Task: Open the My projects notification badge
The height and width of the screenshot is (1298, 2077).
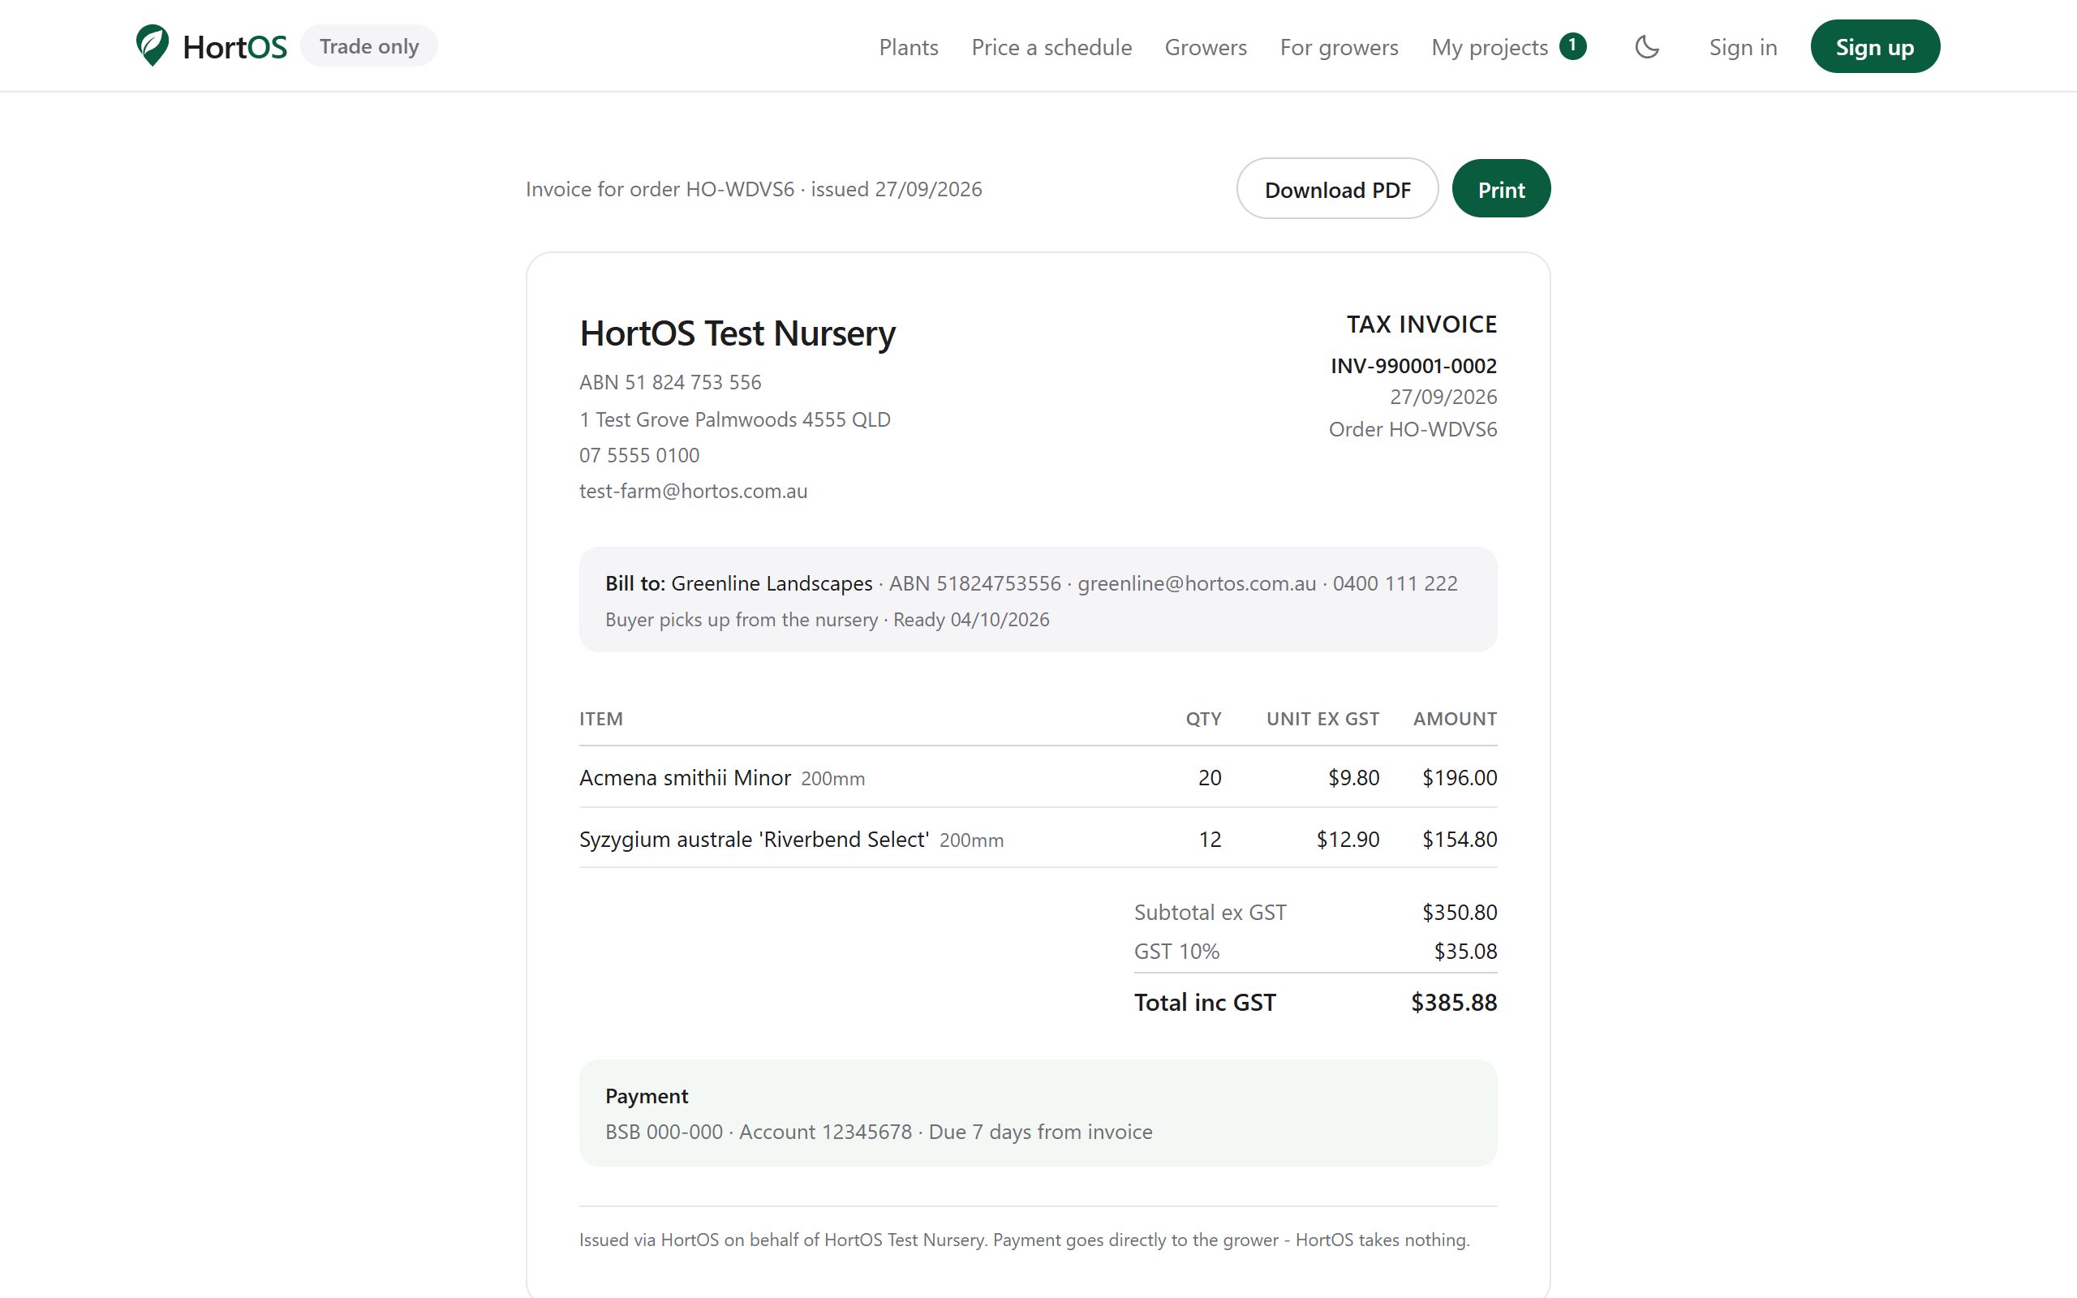Action: coord(1572,45)
